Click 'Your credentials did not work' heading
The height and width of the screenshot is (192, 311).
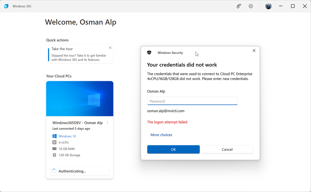point(182,65)
